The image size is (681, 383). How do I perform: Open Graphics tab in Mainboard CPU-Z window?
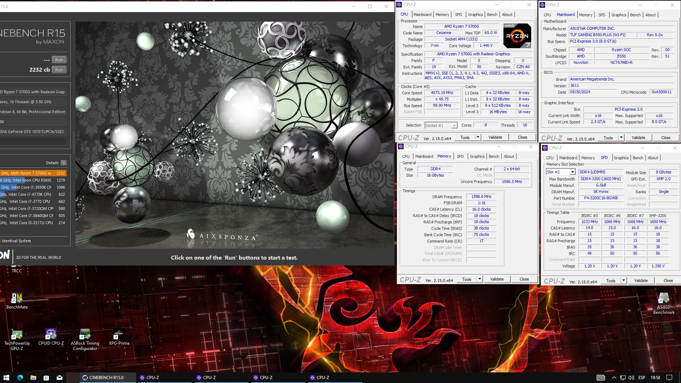tap(619, 15)
